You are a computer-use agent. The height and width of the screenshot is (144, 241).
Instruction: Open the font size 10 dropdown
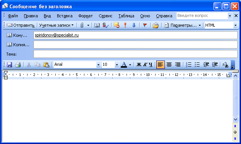pyautogui.click(x=117, y=65)
